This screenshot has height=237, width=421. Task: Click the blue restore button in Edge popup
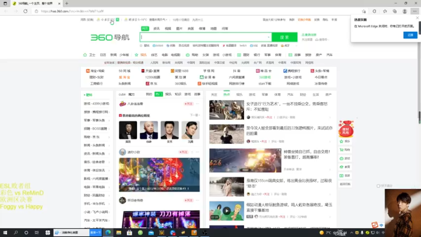point(410,35)
